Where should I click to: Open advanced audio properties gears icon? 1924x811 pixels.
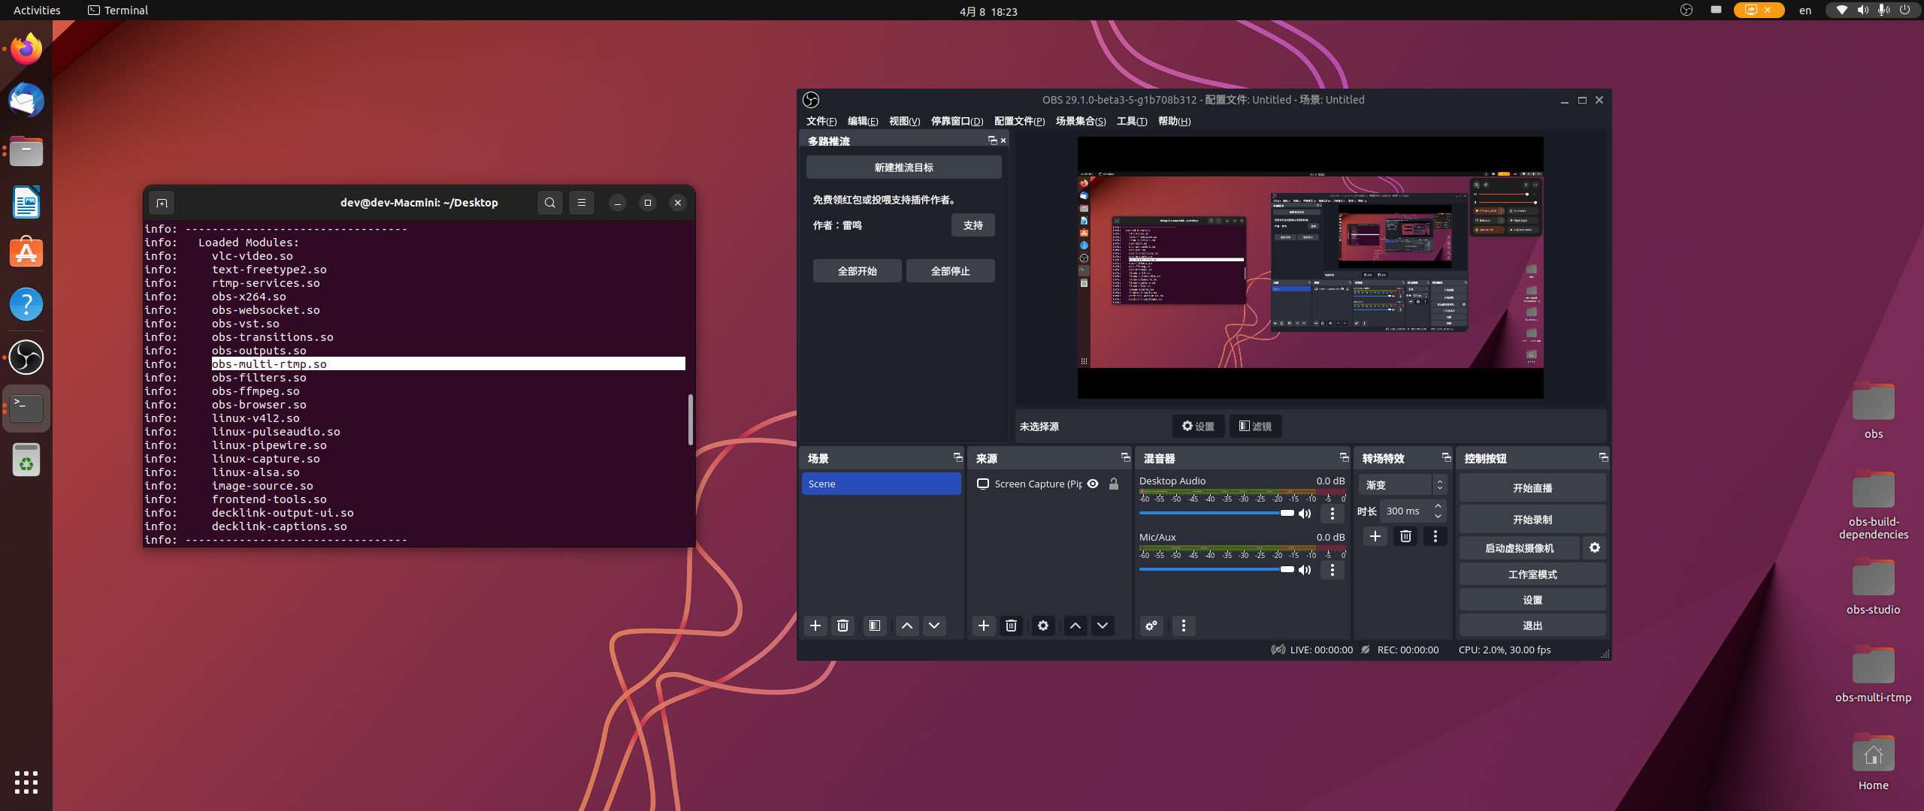(x=1151, y=626)
